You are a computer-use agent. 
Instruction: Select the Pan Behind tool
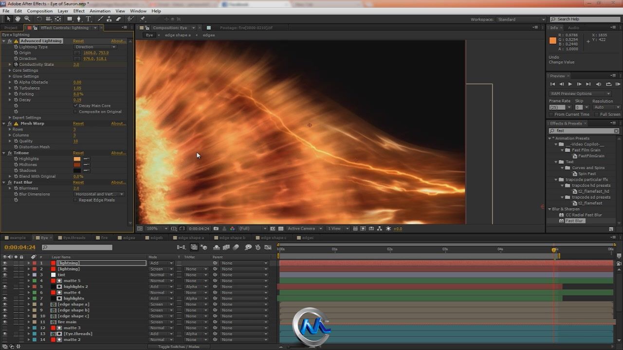point(58,19)
